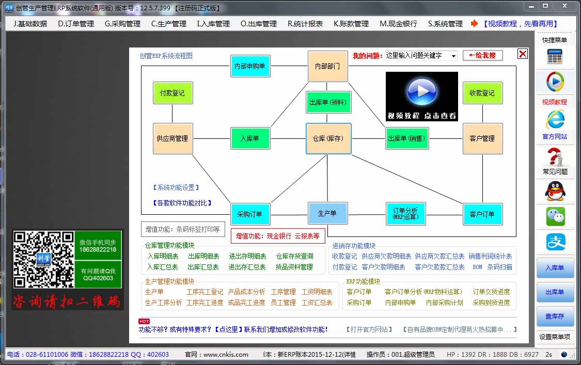
Task: Click the 查库存 sidebar button
Action: [x=555, y=316]
